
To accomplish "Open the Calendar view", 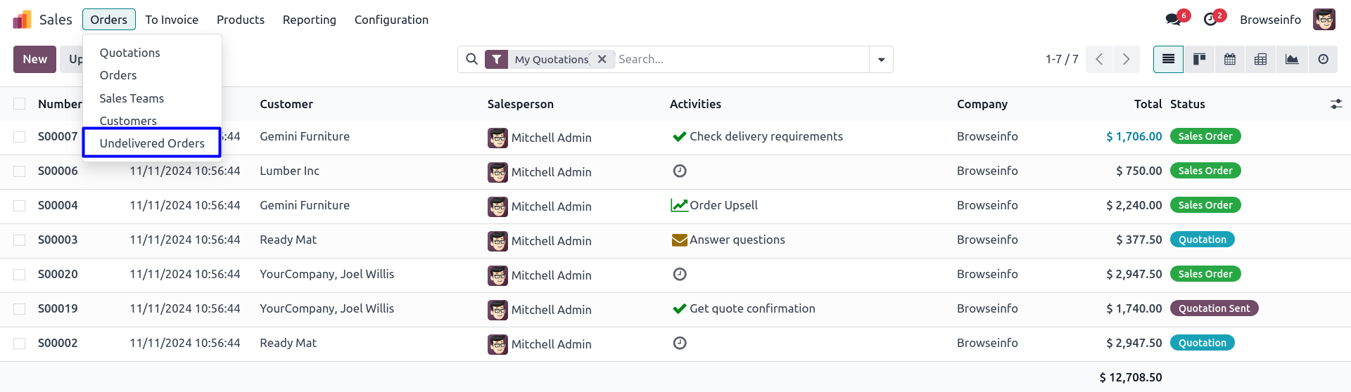I will (x=1230, y=60).
